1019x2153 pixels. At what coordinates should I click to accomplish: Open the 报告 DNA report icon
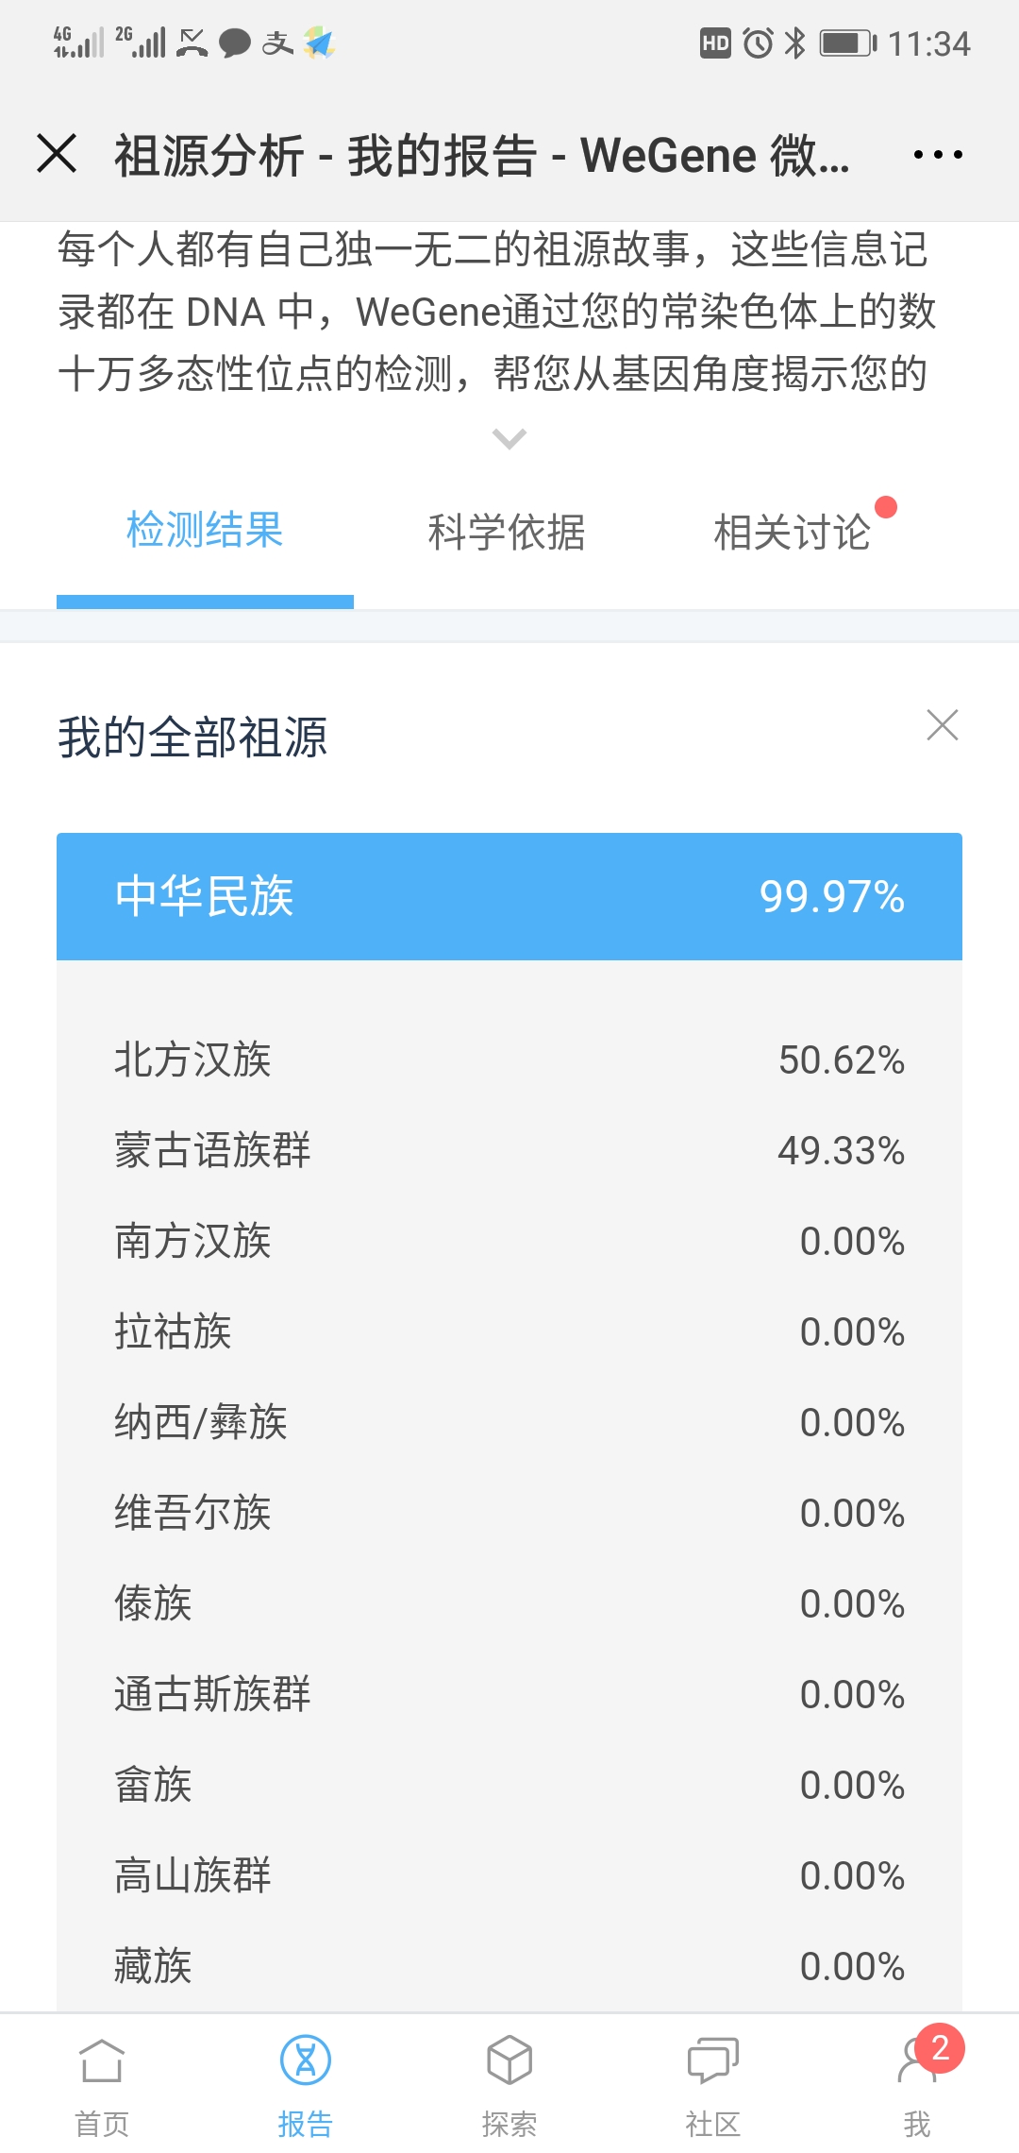(306, 2060)
